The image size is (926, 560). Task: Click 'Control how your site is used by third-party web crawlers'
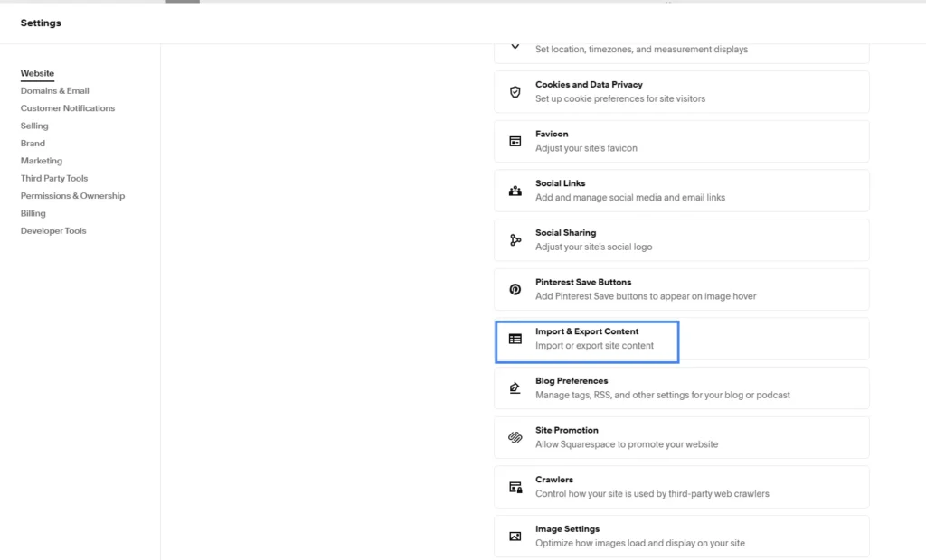pos(652,494)
